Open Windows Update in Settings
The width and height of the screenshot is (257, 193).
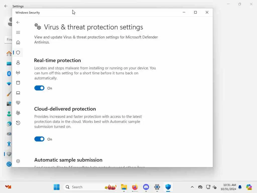click(x=9, y=164)
